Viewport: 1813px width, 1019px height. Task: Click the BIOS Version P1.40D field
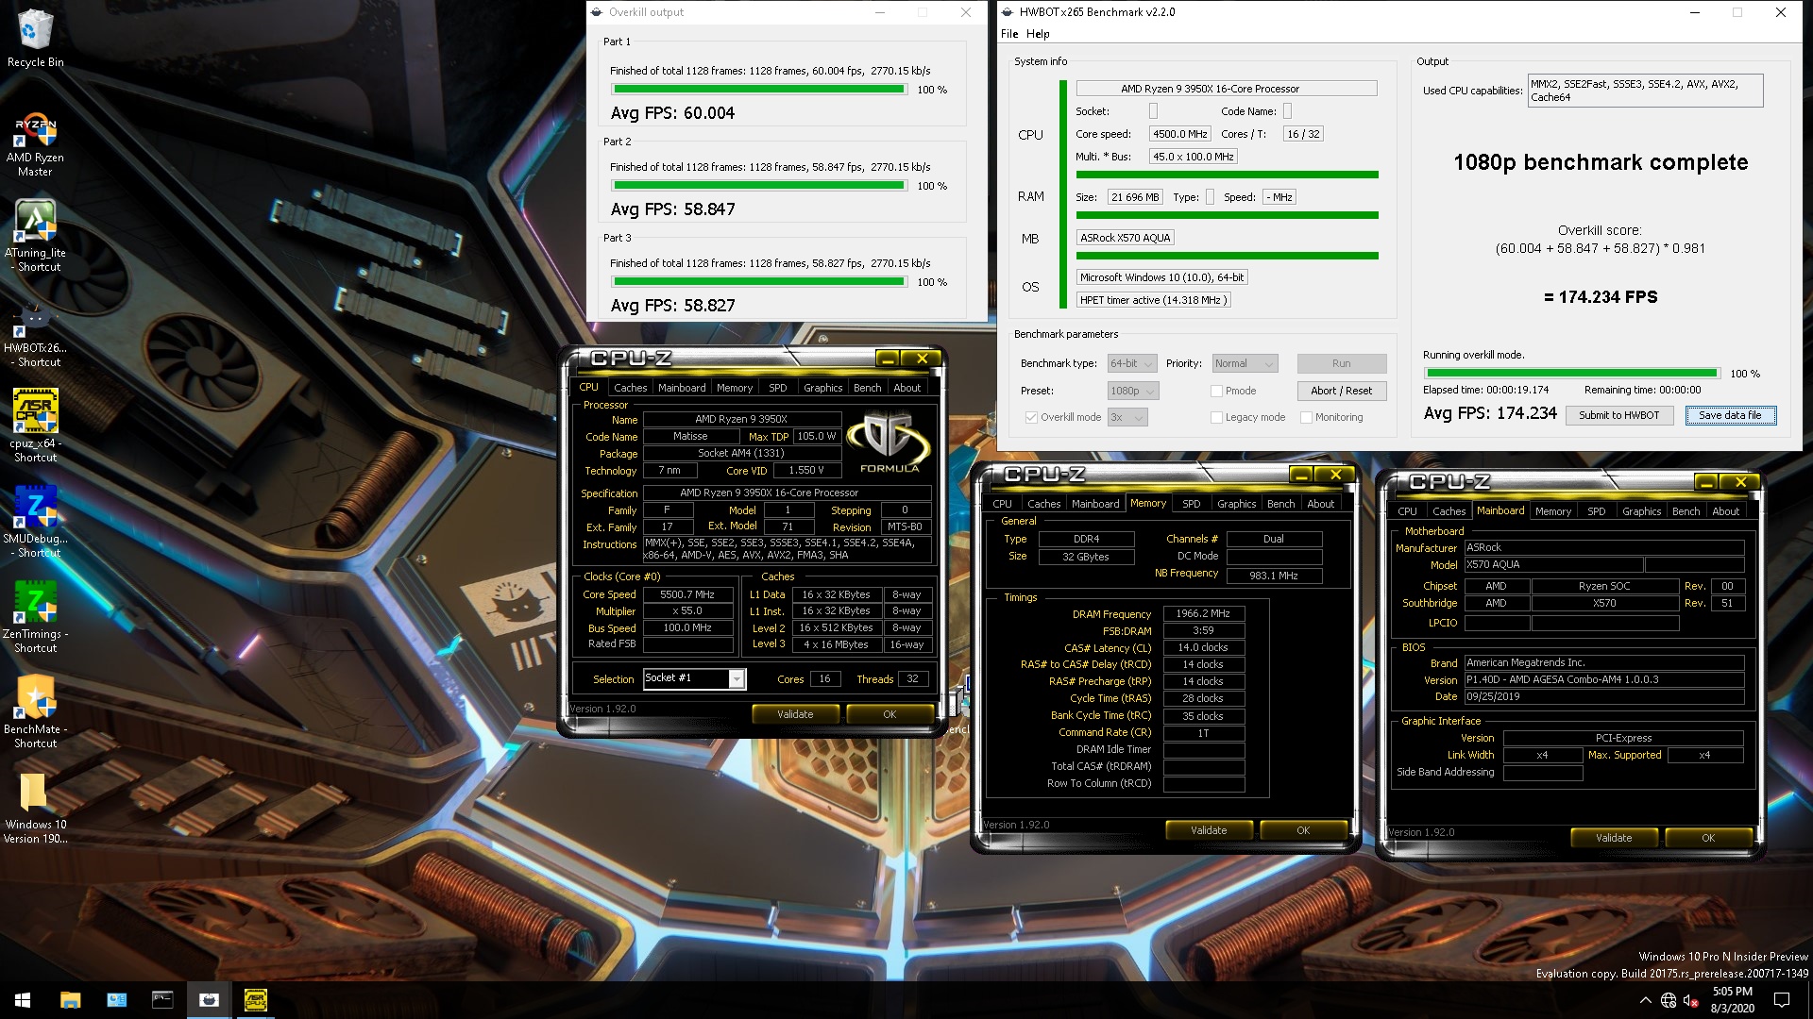pyautogui.click(x=1603, y=680)
